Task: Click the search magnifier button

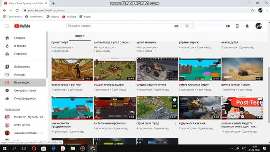Action: pyautogui.click(x=187, y=26)
